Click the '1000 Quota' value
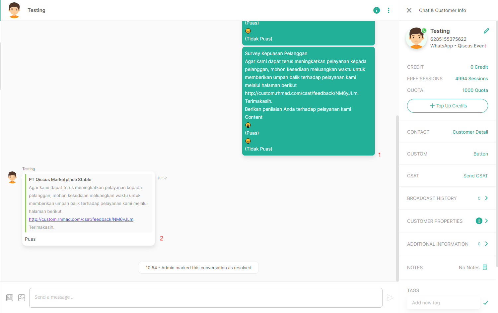This screenshot has width=498, height=313. [x=475, y=90]
